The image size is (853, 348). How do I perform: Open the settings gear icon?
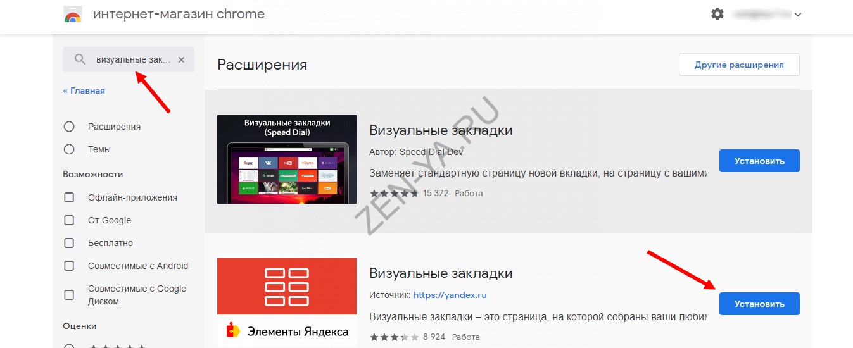717,14
